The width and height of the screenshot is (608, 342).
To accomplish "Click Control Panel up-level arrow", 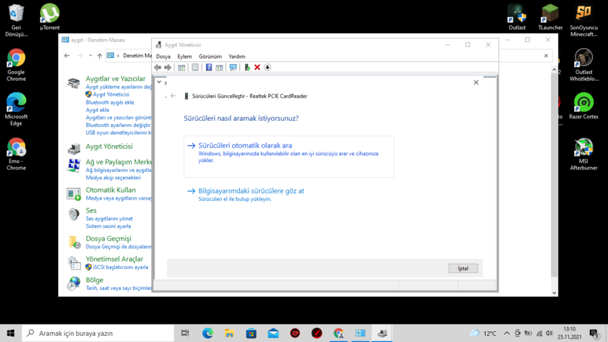I will pyautogui.click(x=100, y=56).
